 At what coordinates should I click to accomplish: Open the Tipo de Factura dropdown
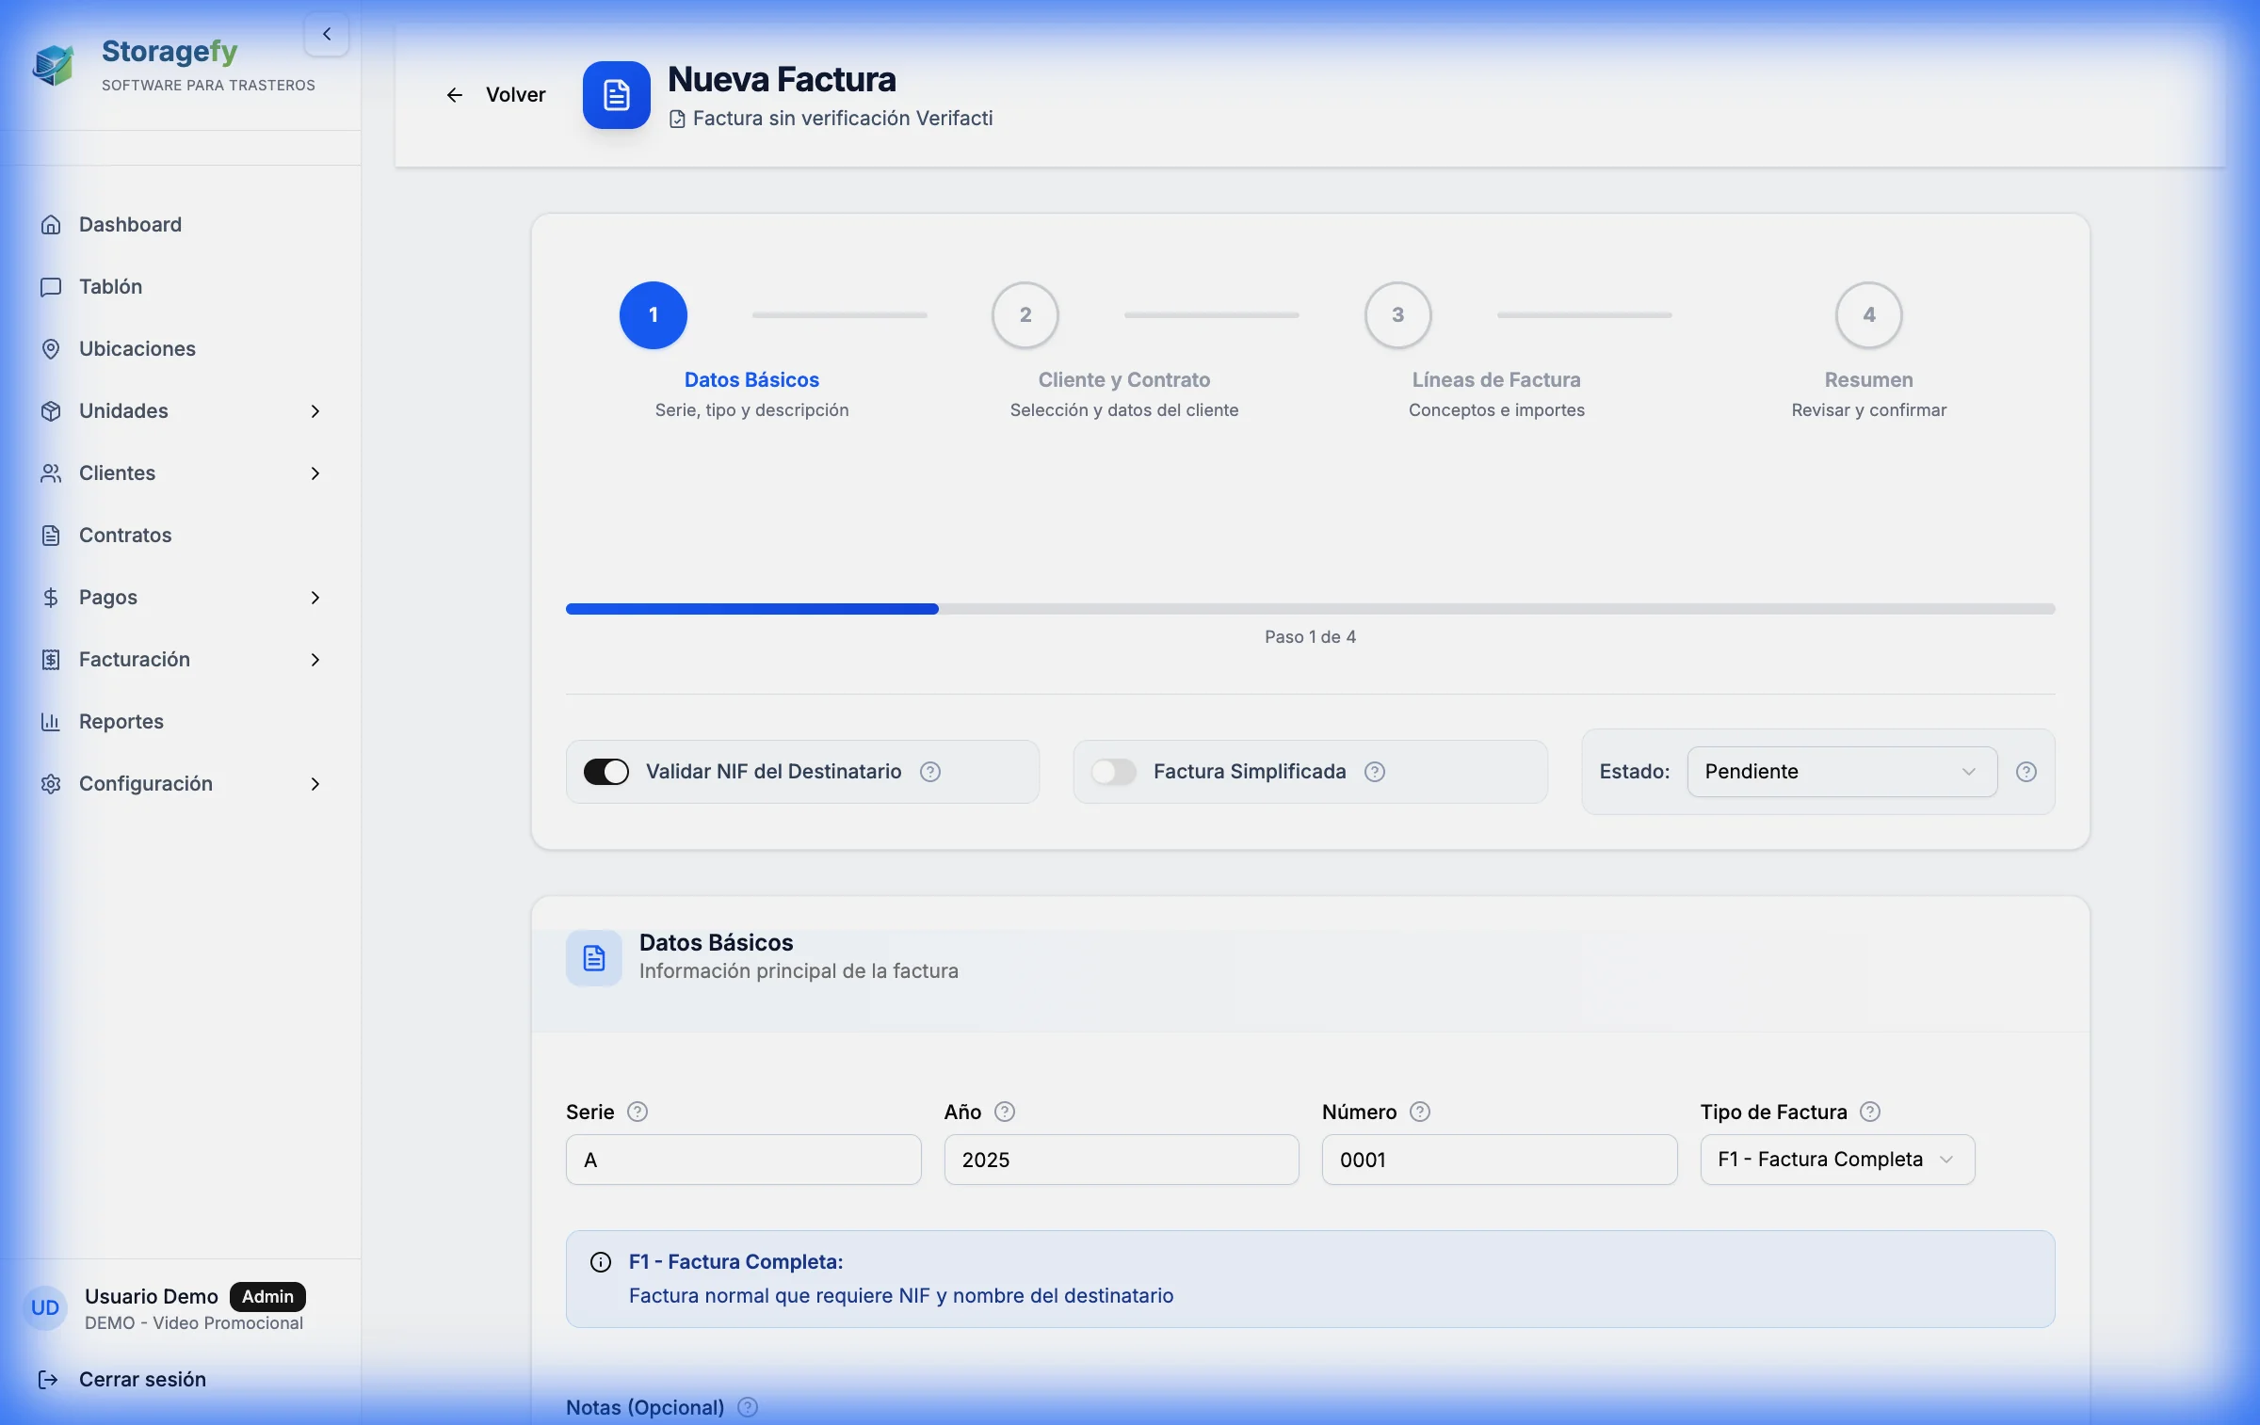click(x=1836, y=1160)
